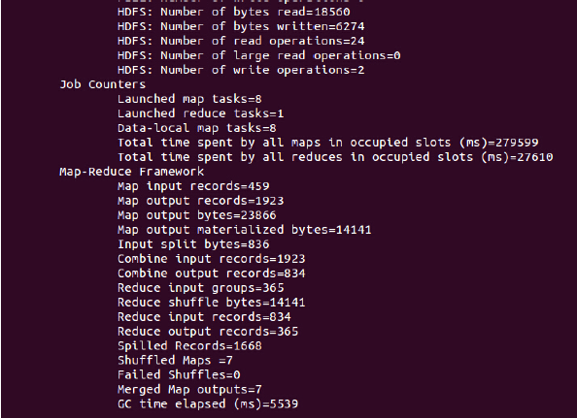Click the maps occupied slots value 279599
577x418 pixels.
point(517,143)
